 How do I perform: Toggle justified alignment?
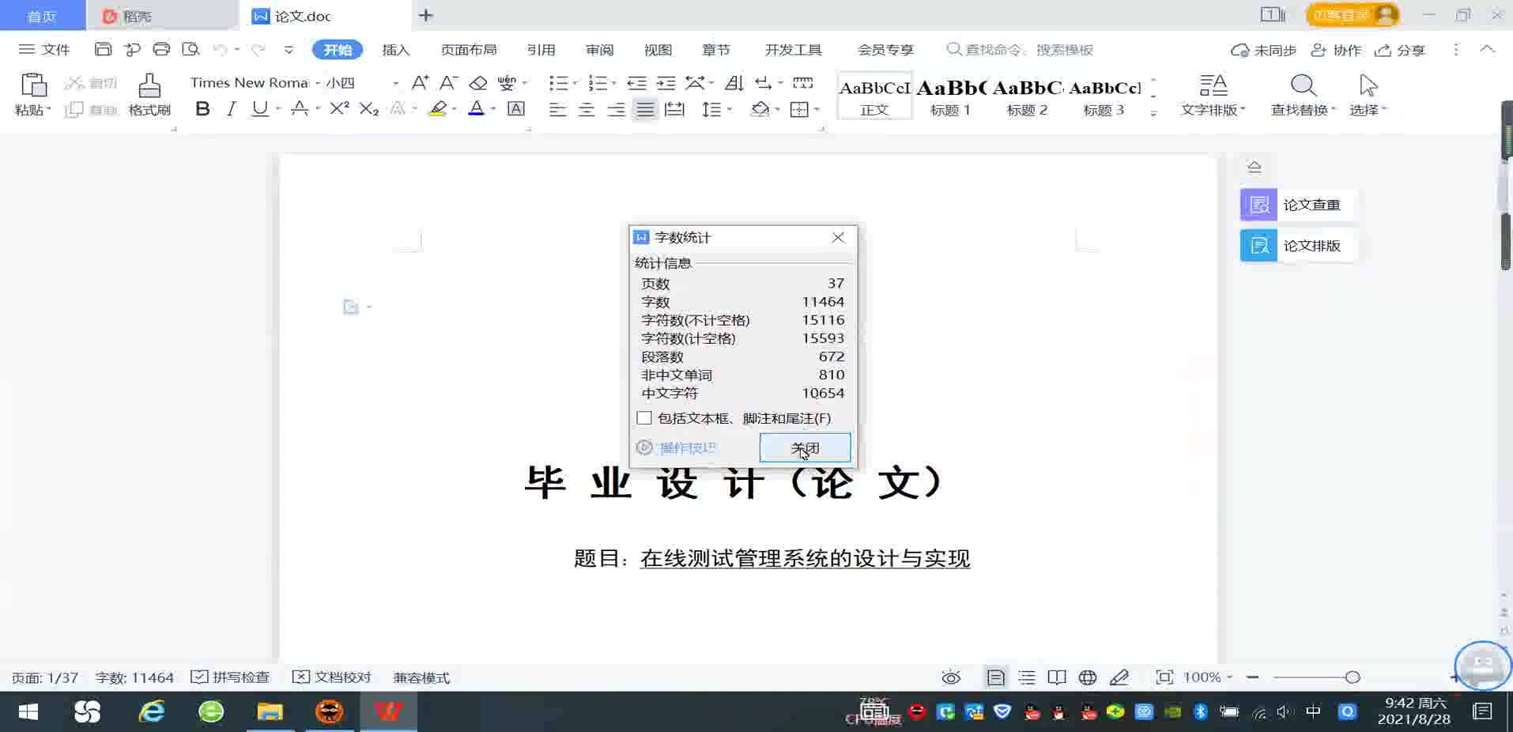click(645, 109)
